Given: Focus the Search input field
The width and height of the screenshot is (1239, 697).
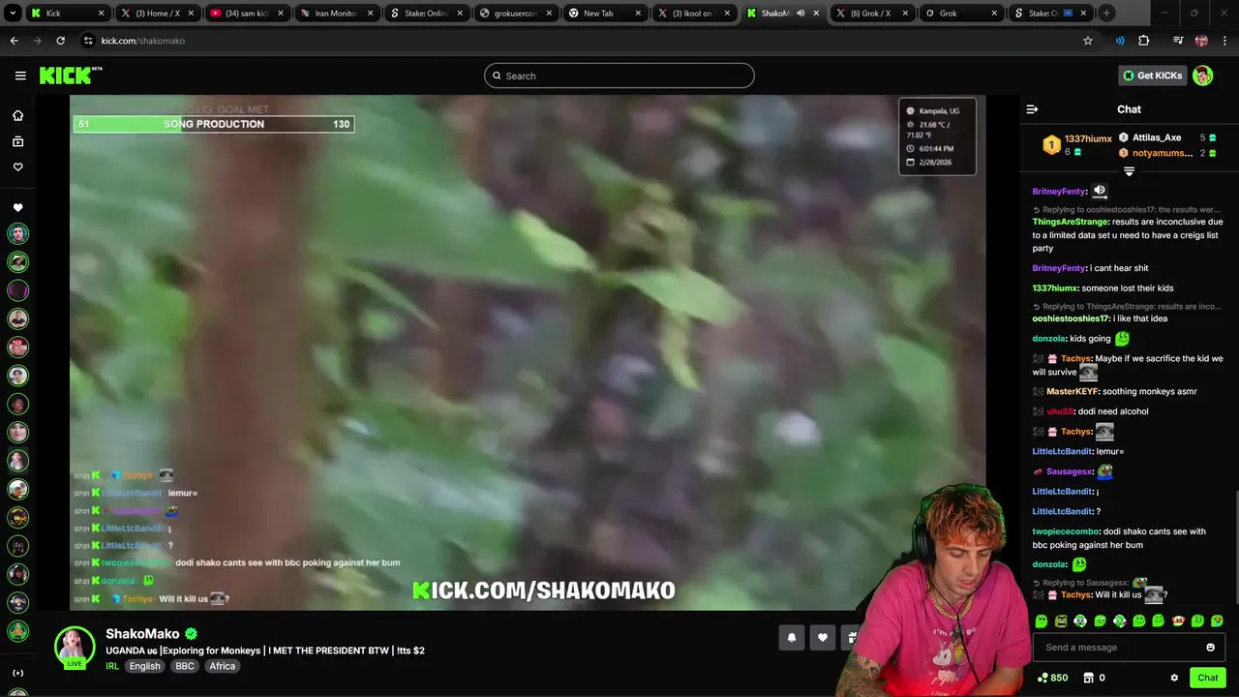Looking at the screenshot, I should [619, 76].
